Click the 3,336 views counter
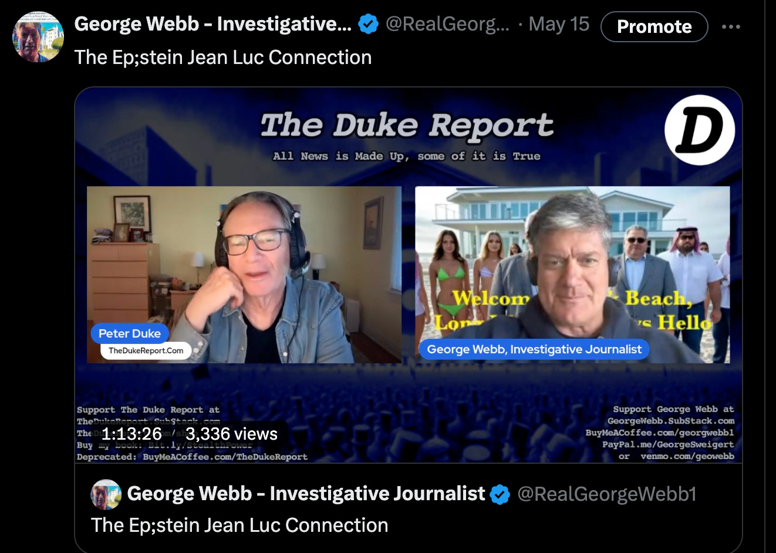 231,434
